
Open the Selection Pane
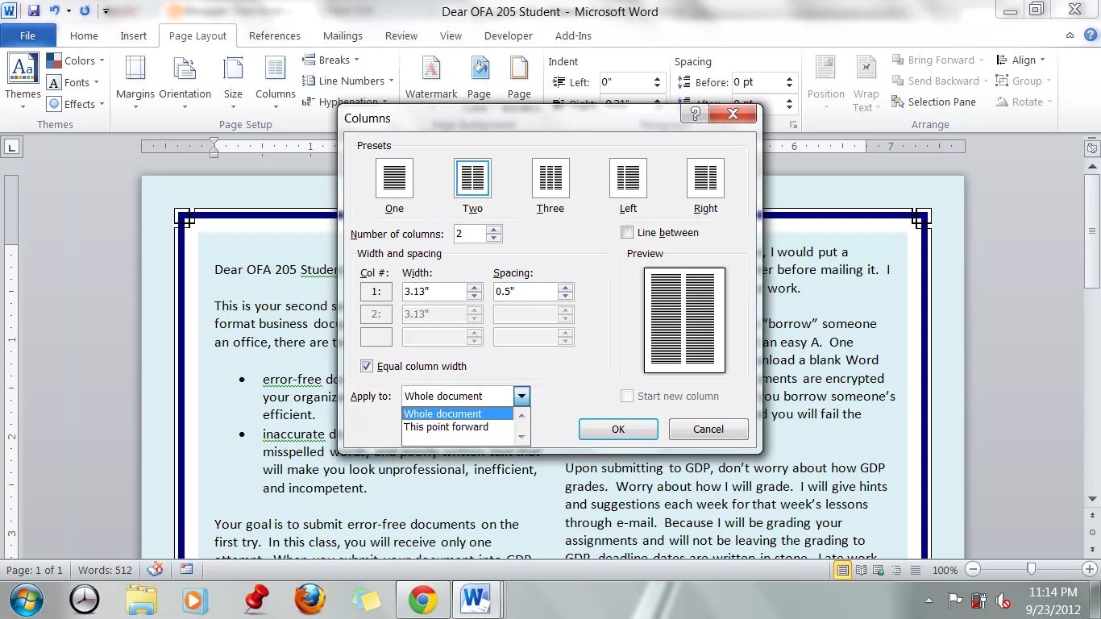pos(933,102)
